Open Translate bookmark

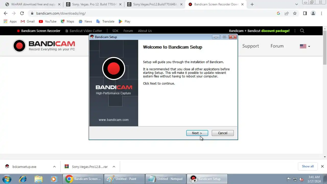coord(105,21)
